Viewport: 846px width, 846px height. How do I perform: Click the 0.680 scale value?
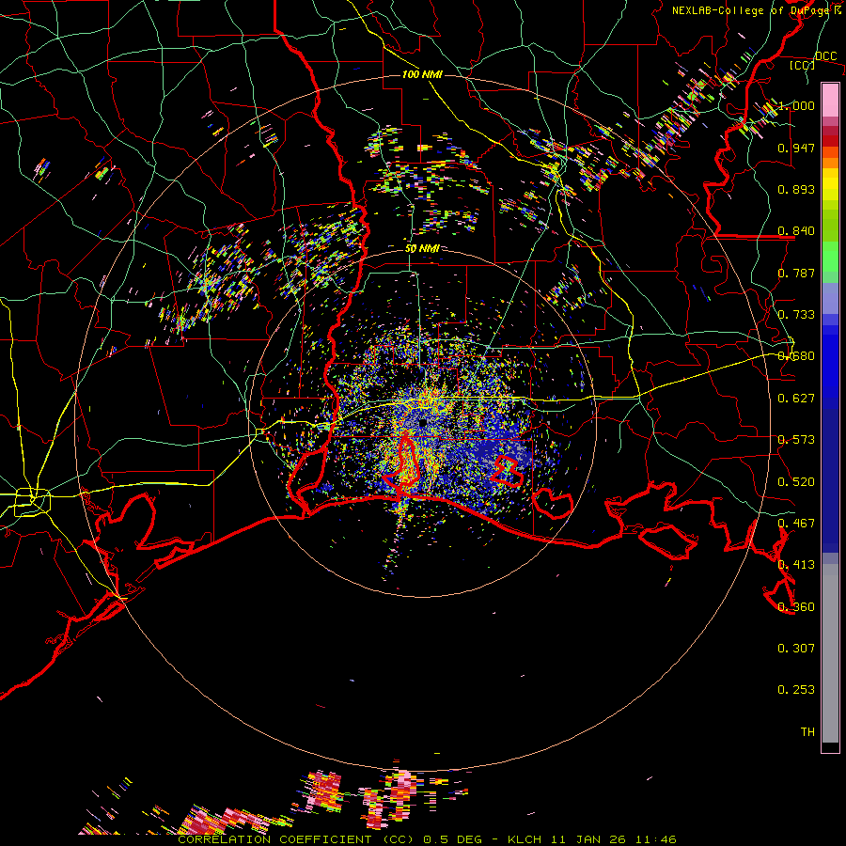pos(796,356)
